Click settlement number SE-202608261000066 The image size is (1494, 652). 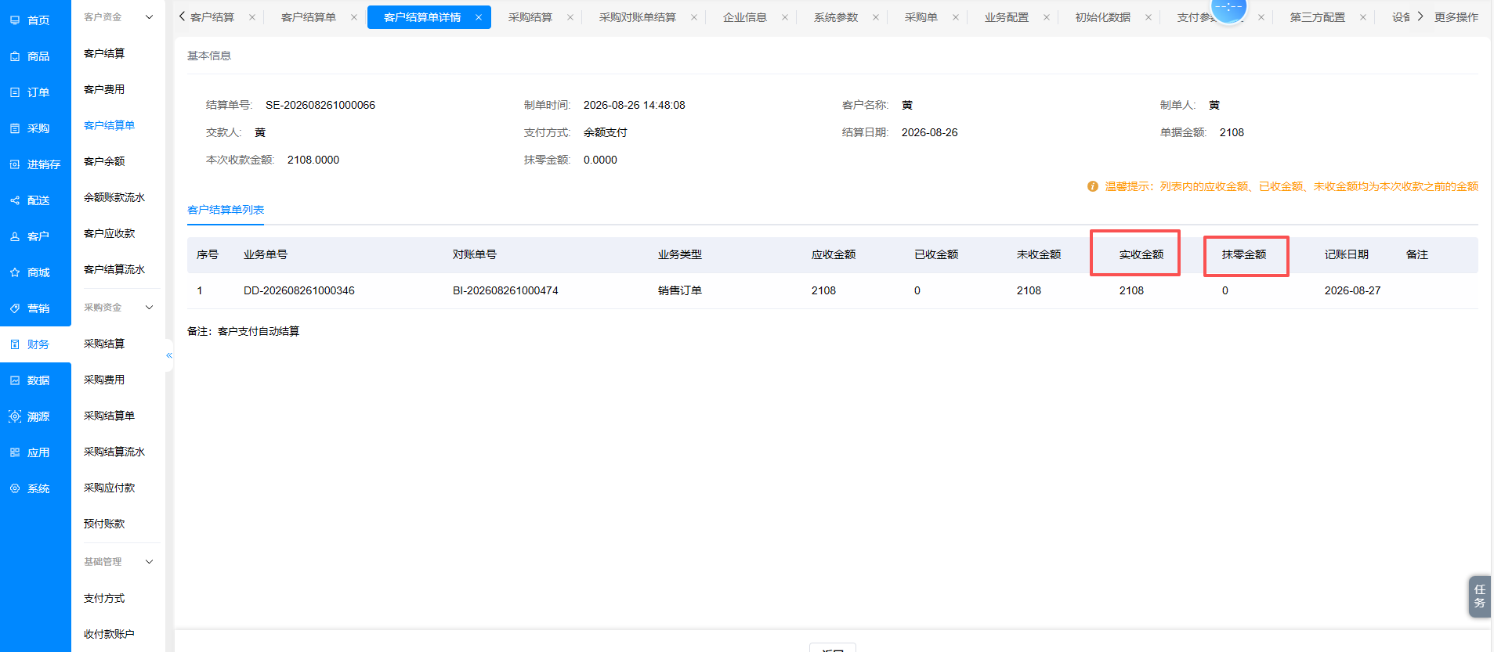320,105
